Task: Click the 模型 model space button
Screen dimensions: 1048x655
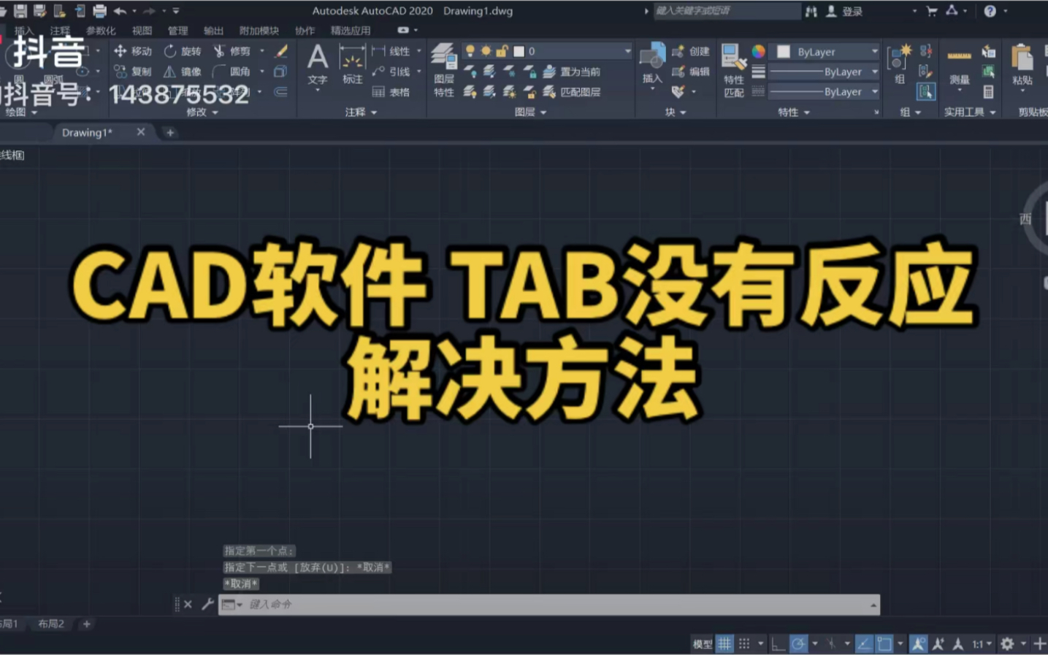Action: point(702,643)
